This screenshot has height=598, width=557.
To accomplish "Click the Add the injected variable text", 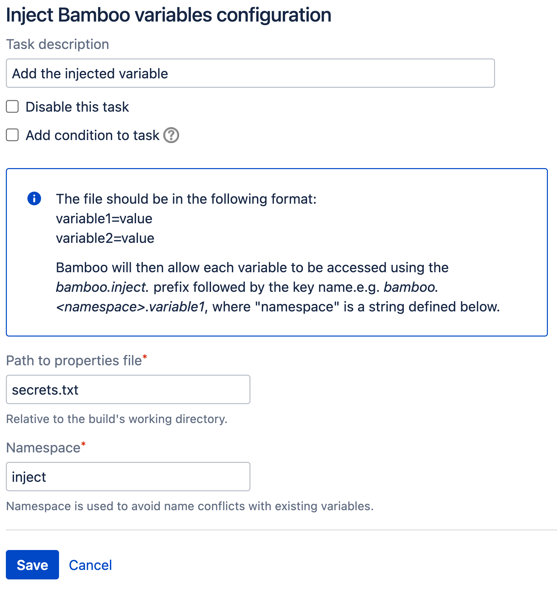I will click(90, 73).
